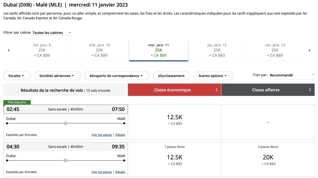Select the lun. janv. 9 date tab
Screen dimensions: 318x178
pos(42,50)
